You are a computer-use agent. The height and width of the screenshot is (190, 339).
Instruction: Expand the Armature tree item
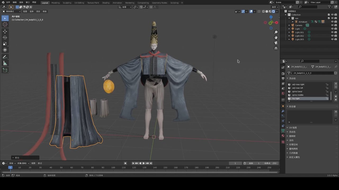pos(293,22)
